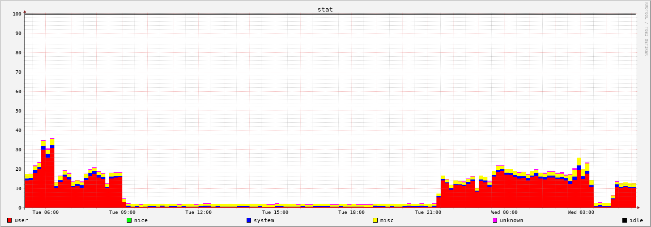The width and height of the screenshot is (651, 227).
Task: Click the 0 y-axis value
Action: [20, 208]
